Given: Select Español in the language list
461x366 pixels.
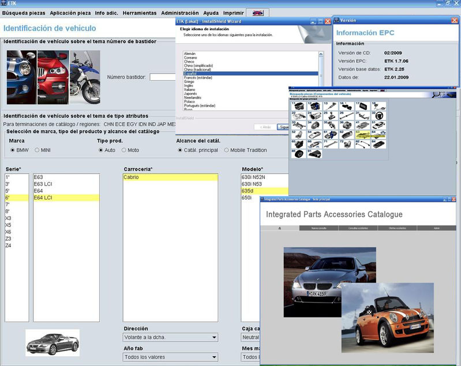Looking at the screenshot, I should point(250,73).
